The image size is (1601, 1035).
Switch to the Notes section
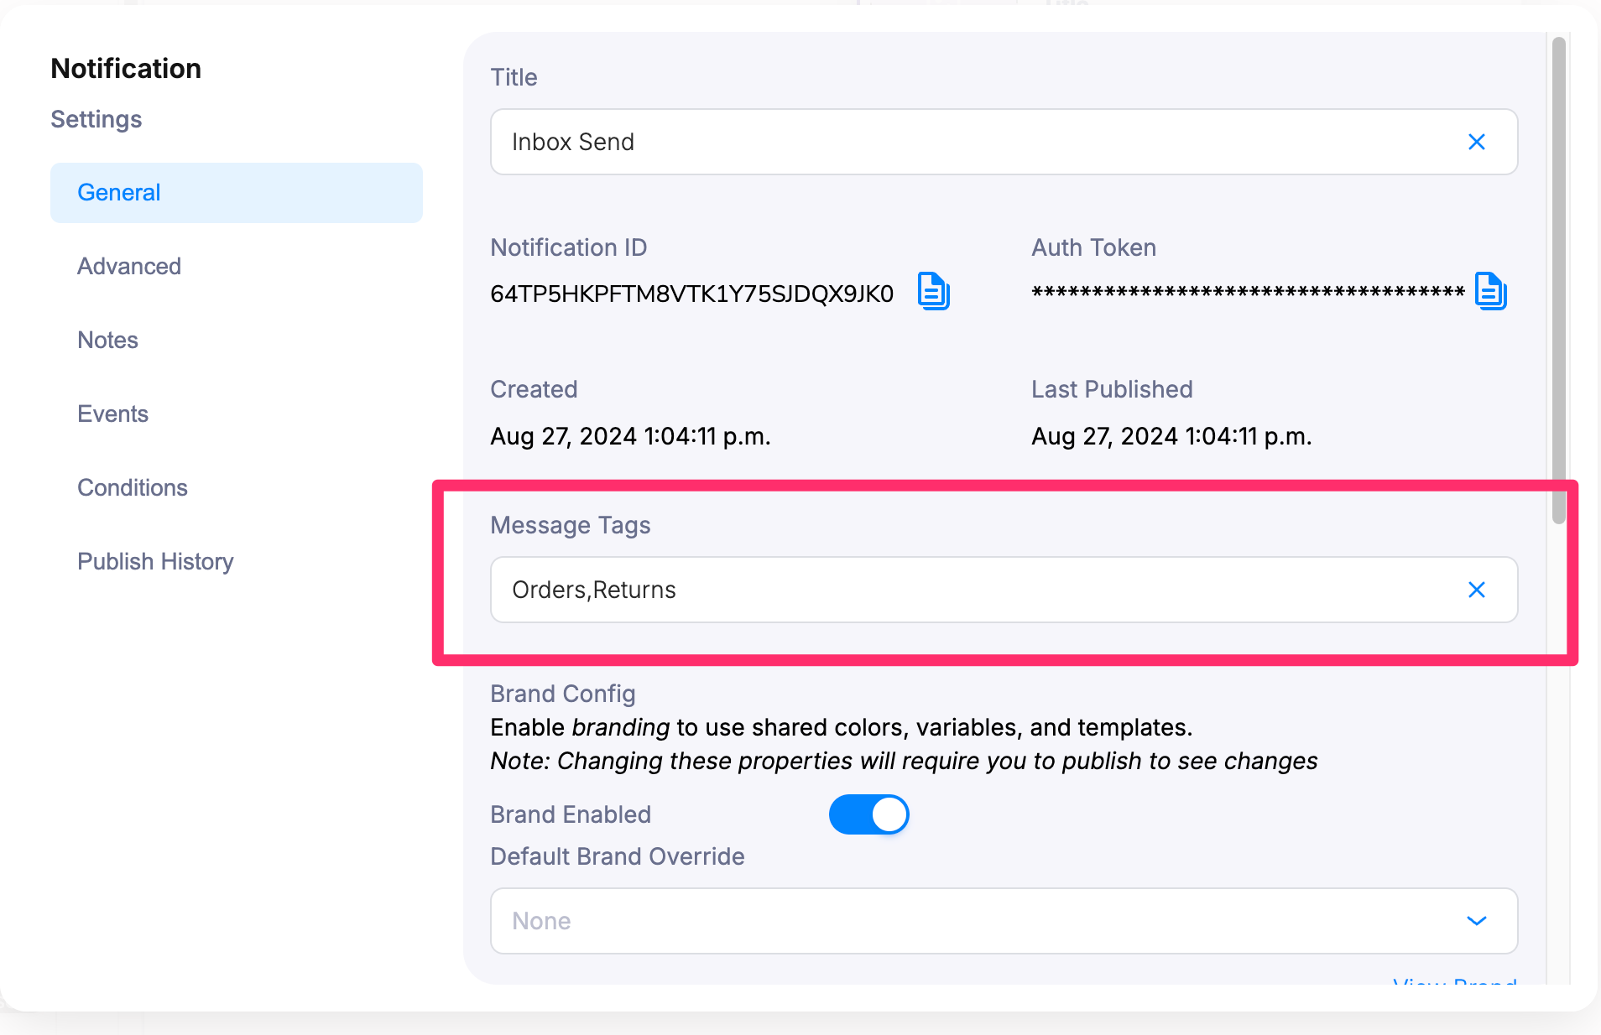pyautogui.click(x=107, y=340)
